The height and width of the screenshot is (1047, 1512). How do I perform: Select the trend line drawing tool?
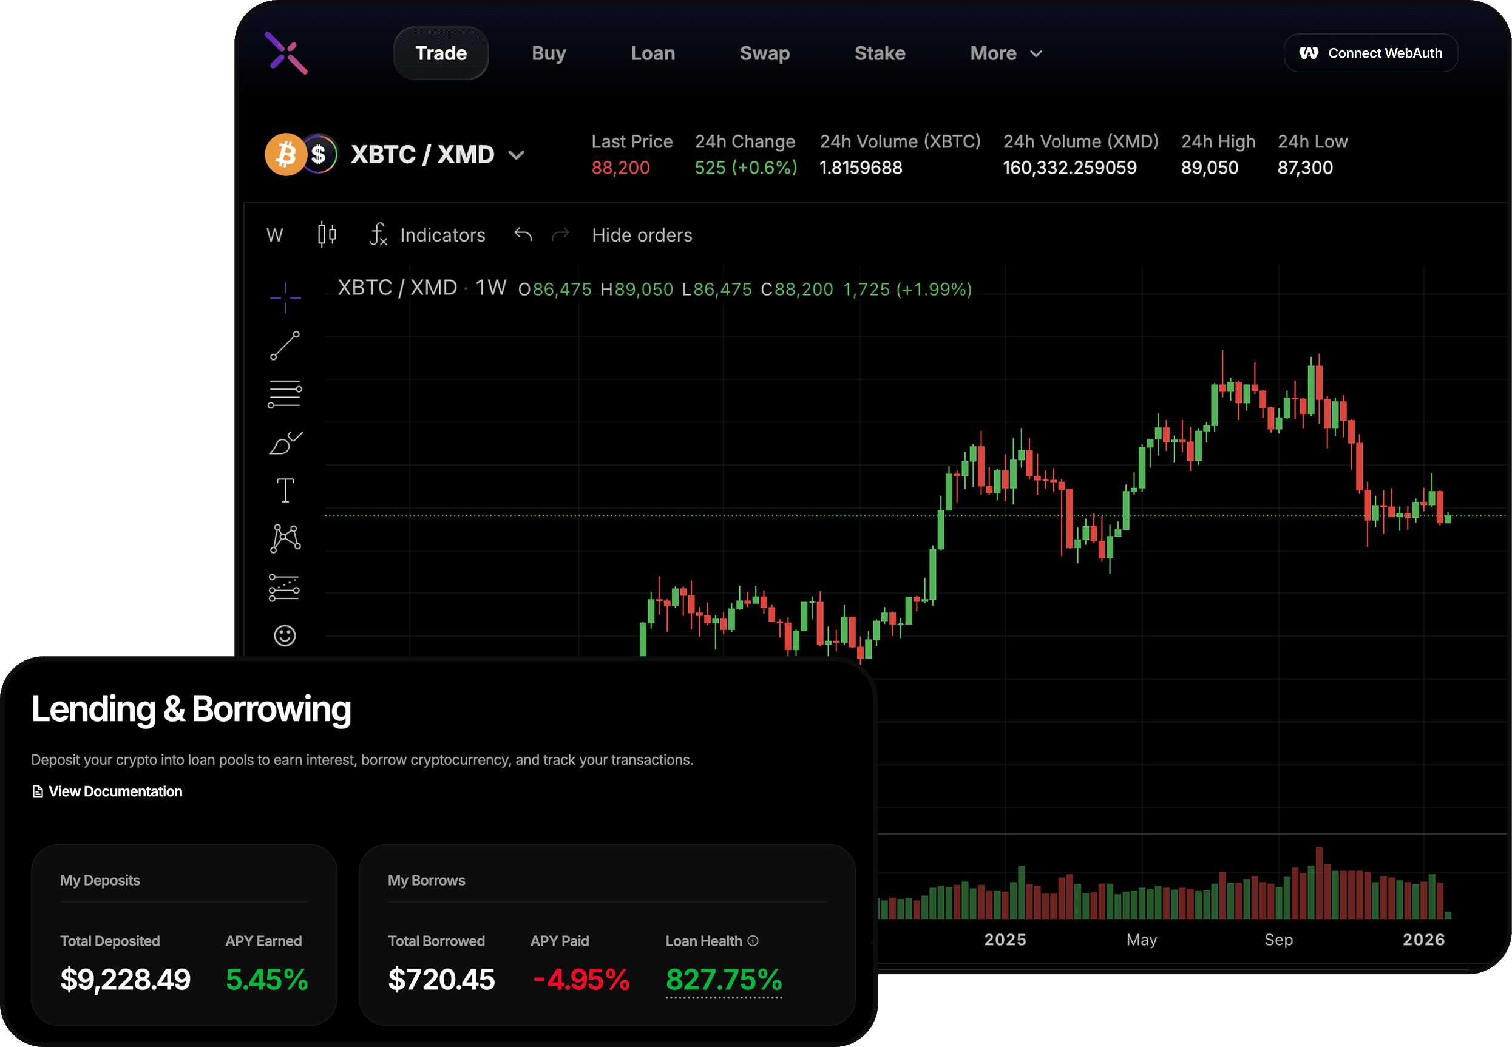point(285,346)
